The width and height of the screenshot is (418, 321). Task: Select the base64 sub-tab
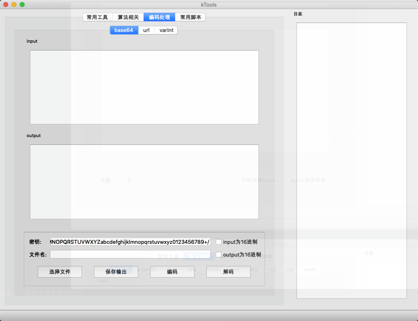(124, 30)
